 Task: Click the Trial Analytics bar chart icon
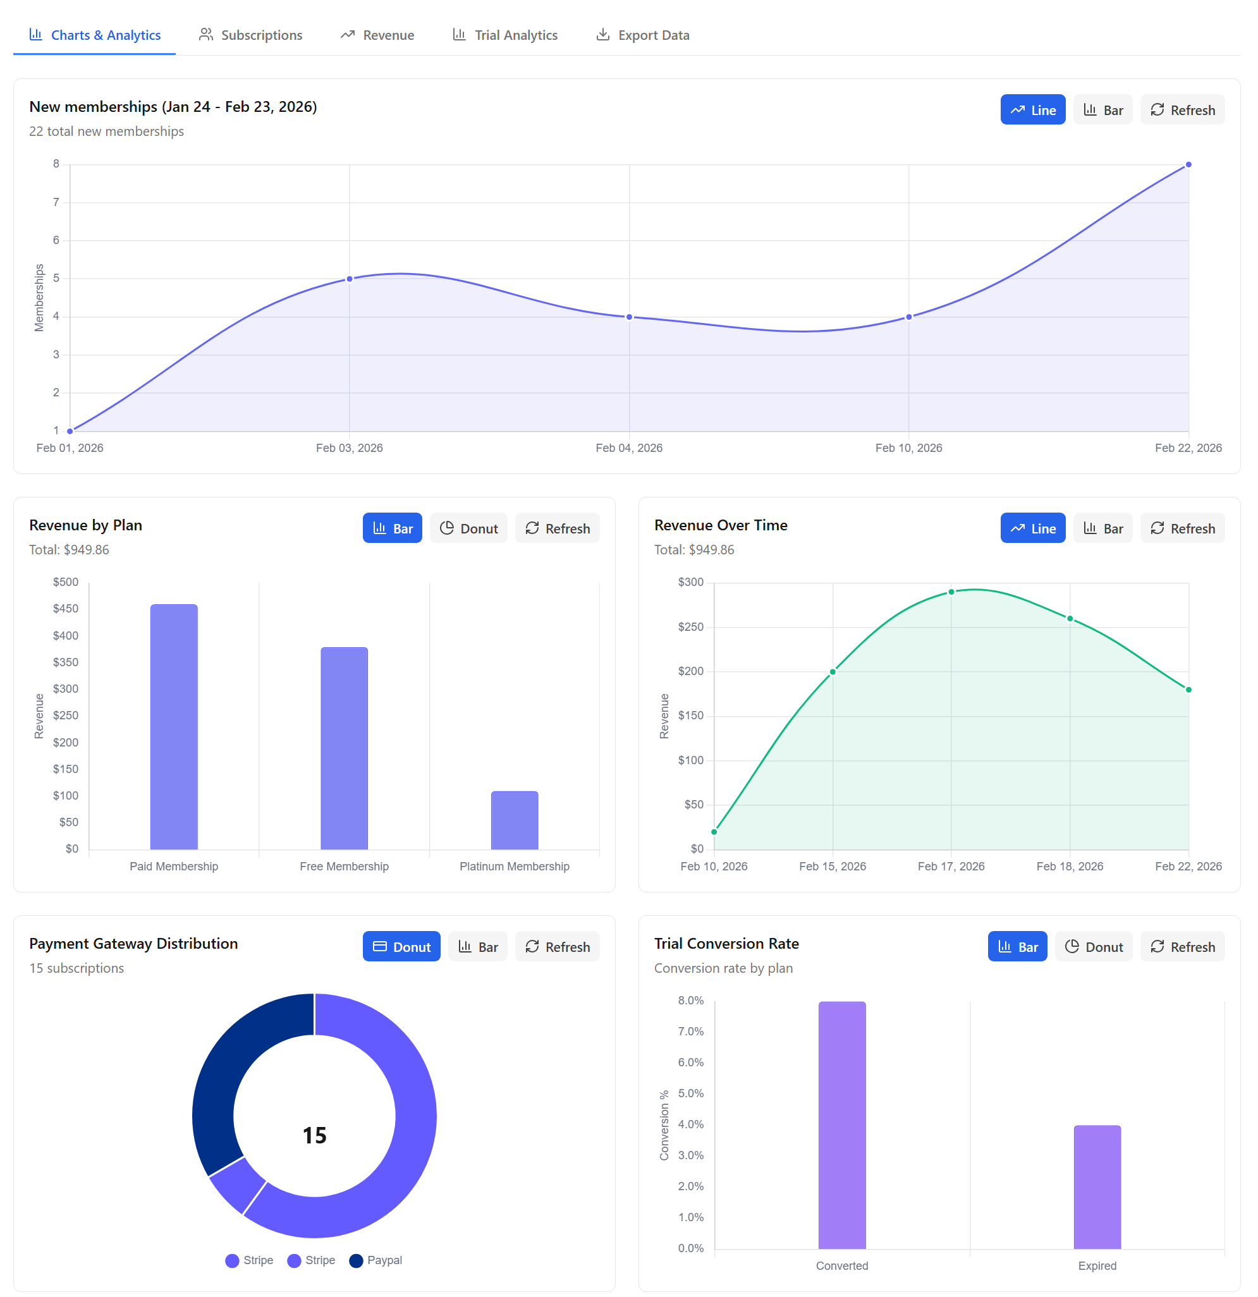[459, 34]
